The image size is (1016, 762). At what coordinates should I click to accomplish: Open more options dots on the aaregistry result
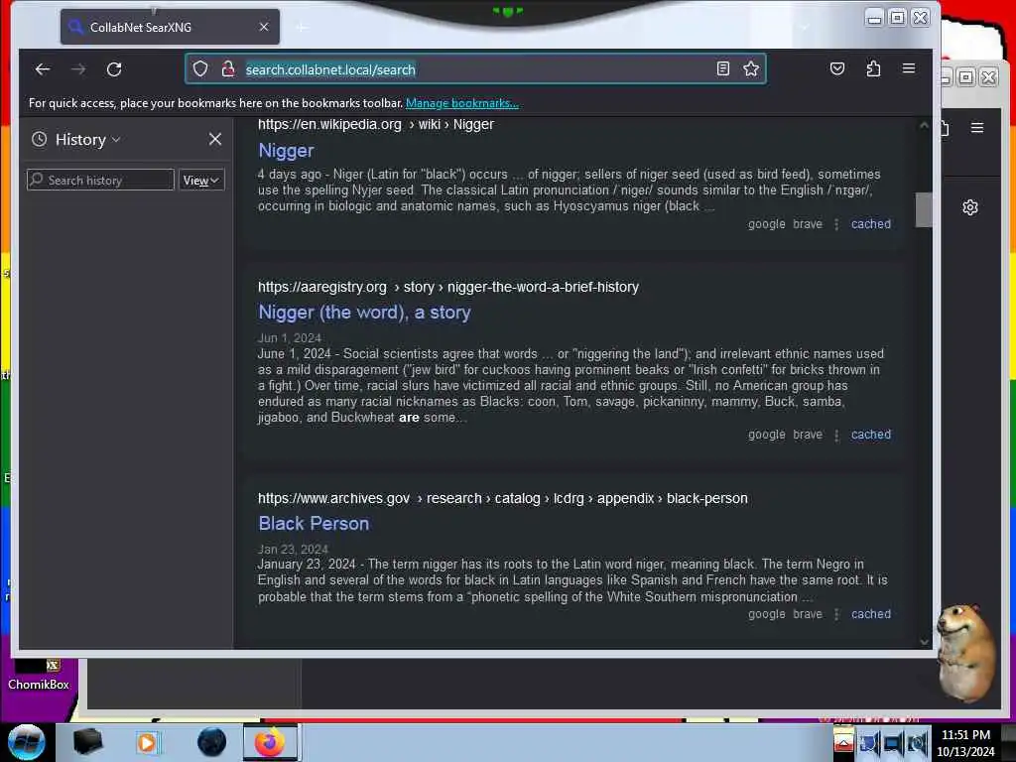(836, 435)
